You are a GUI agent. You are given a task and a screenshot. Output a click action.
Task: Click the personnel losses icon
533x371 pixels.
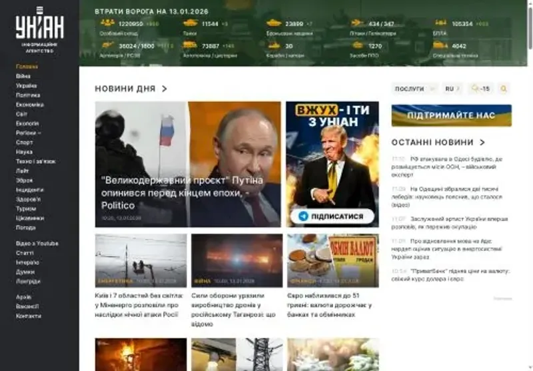[x=107, y=23]
